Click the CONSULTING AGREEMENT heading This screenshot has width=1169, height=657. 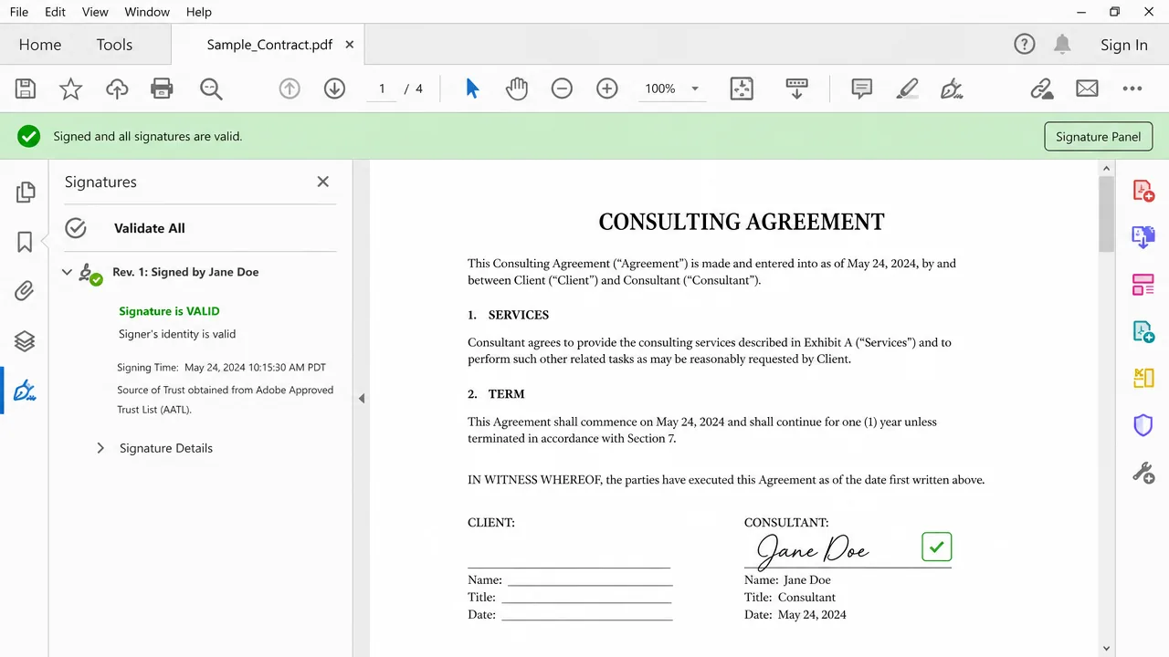click(x=742, y=222)
